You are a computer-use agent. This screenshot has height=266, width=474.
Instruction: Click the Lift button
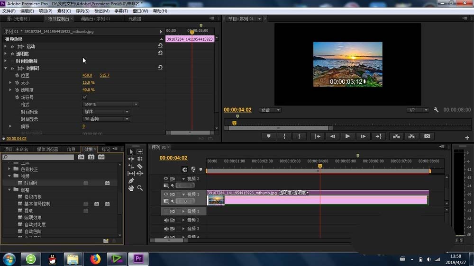(396, 136)
